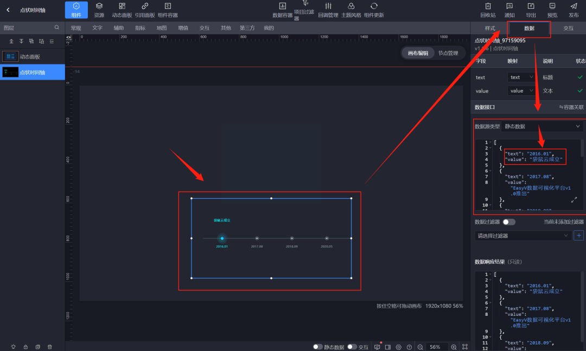Open the 资源 resources panel
The height and width of the screenshot is (351, 586).
tap(99, 10)
